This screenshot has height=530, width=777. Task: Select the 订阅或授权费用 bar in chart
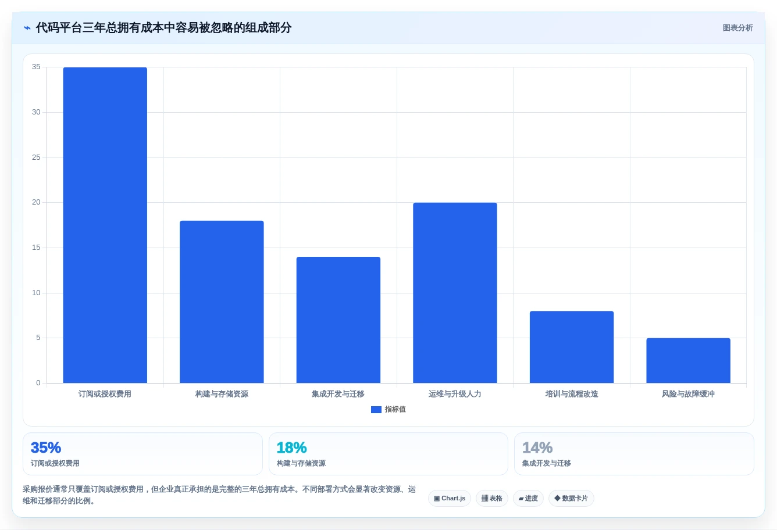click(x=105, y=225)
